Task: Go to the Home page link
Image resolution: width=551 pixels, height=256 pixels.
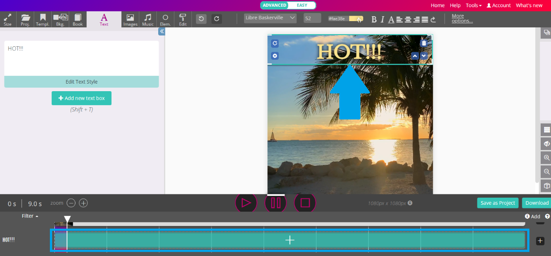Action: (x=437, y=5)
